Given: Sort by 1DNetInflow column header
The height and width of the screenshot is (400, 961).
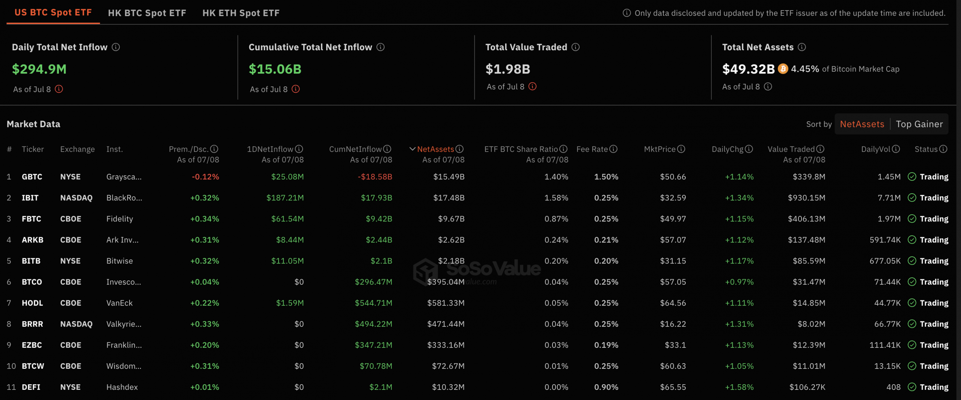Looking at the screenshot, I should [x=270, y=149].
